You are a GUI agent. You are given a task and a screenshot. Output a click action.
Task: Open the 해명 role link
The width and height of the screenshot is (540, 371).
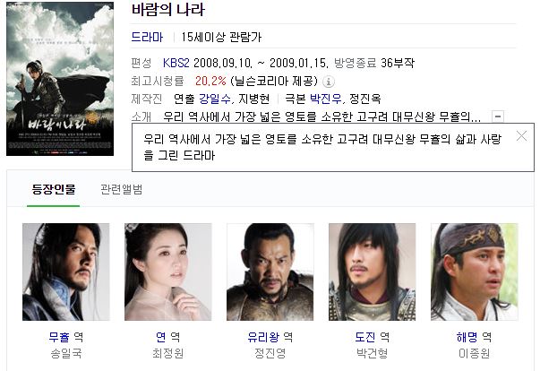(467, 337)
